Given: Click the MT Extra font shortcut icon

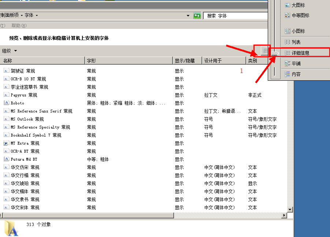Looking at the screenshot, I should [x=6, y=143].
